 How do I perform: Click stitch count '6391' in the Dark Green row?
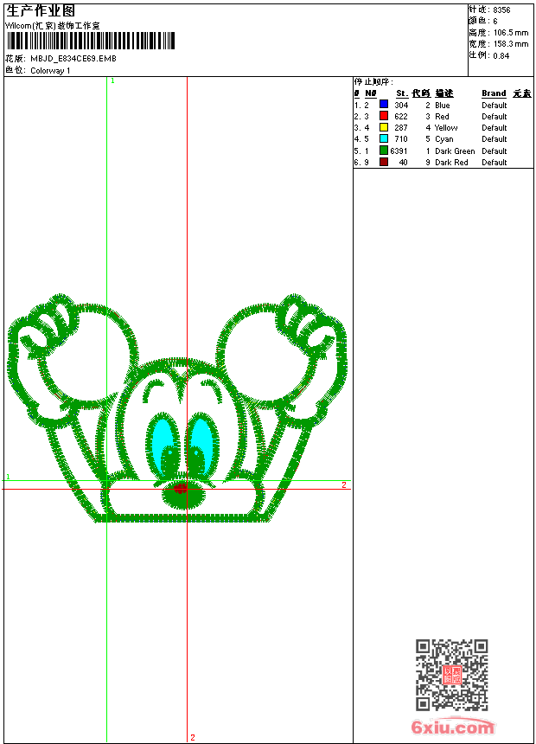tap(399, 151)
